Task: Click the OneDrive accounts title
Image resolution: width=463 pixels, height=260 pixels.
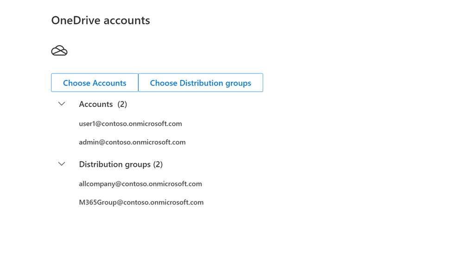Action: coord(101,20)
